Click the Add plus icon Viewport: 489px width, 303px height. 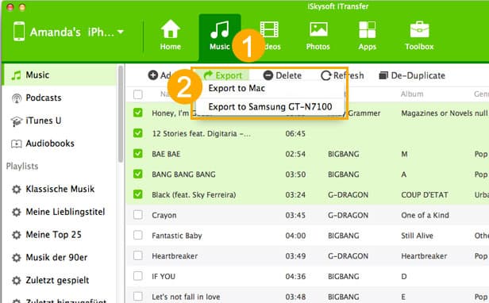tap(152, 75)
